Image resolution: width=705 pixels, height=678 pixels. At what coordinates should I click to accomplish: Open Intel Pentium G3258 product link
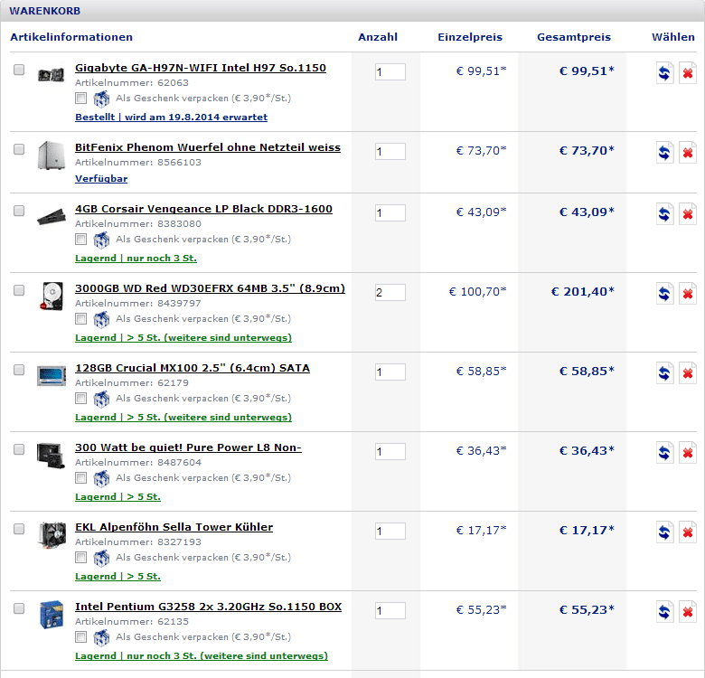(x=208, y=607)
